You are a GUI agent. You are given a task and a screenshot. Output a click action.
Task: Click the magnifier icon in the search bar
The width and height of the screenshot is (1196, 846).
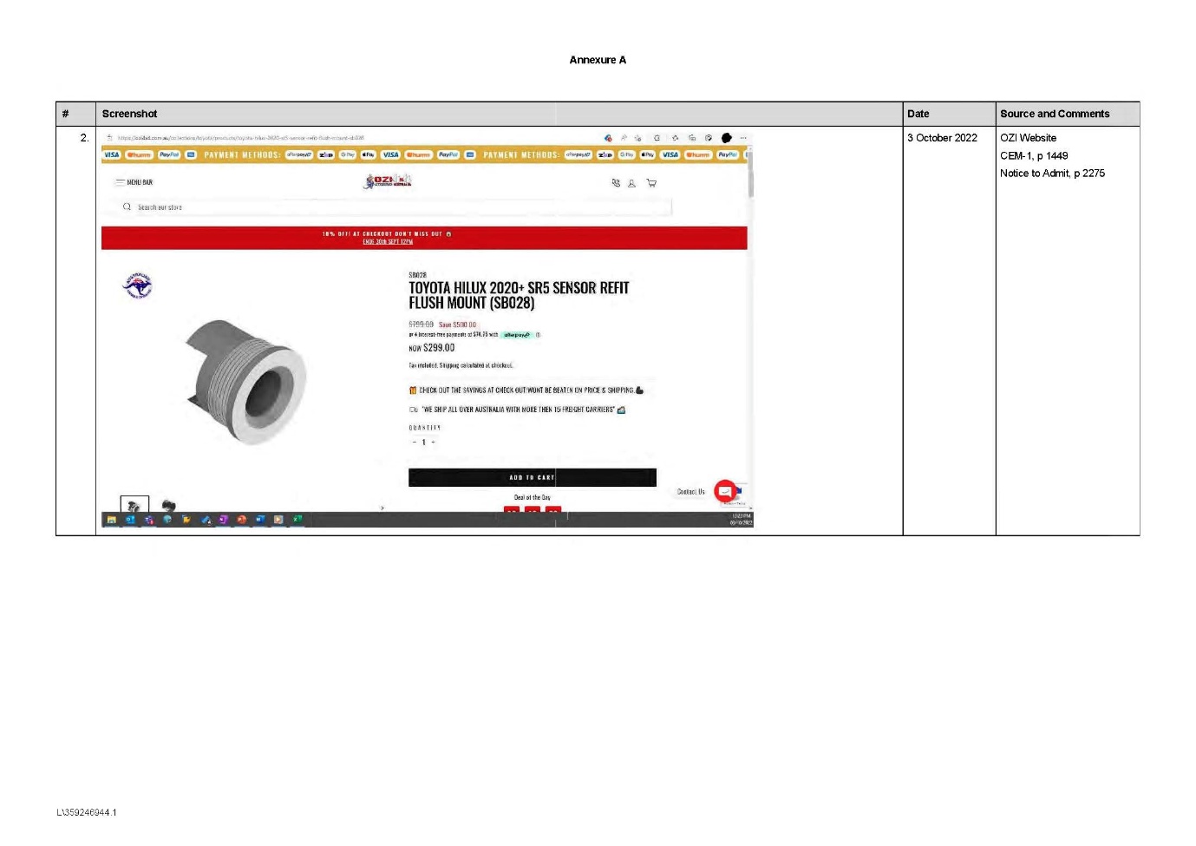(x=127, y=207)
